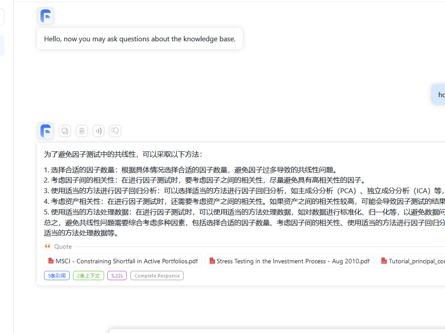445x333 pixels.
Task: Click the PDF icon on the Tutorial_principal file
Action: pos(384,261)
